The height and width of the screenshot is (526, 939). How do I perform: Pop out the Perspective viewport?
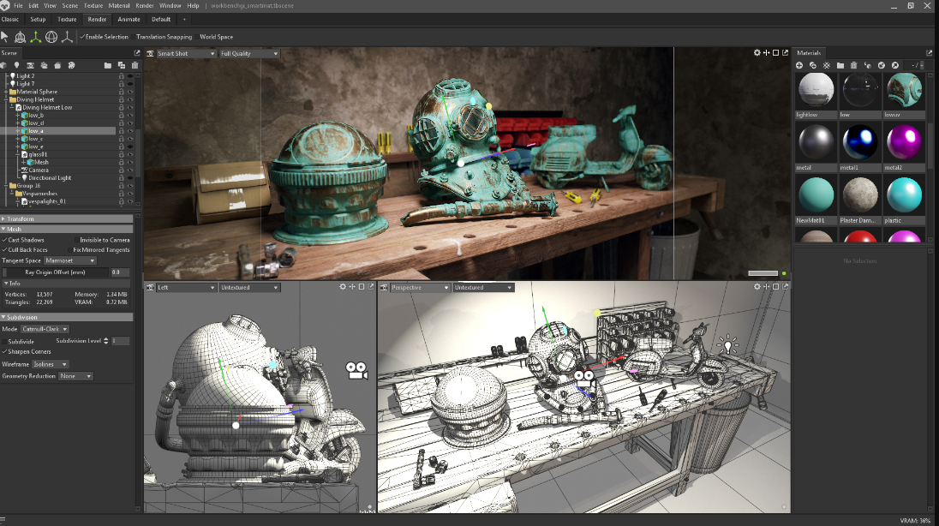click(785, 287)
